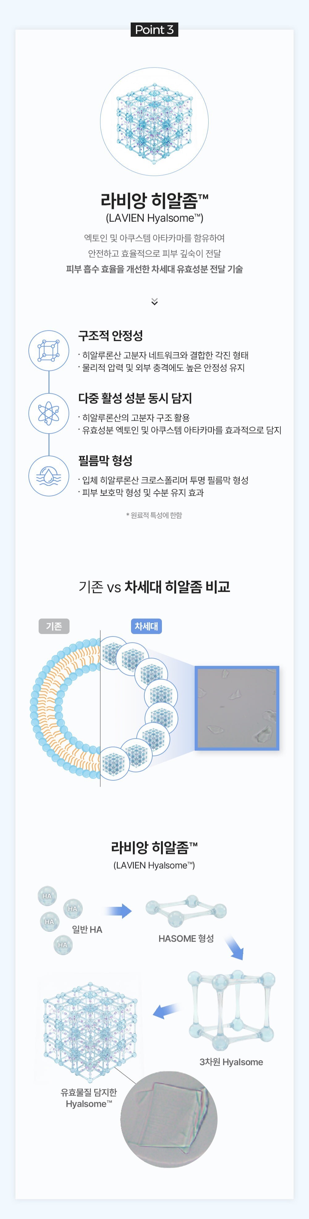Open the circular microscope crystal photo
The image size is (309, 1219).
(x=169, y=1120)
